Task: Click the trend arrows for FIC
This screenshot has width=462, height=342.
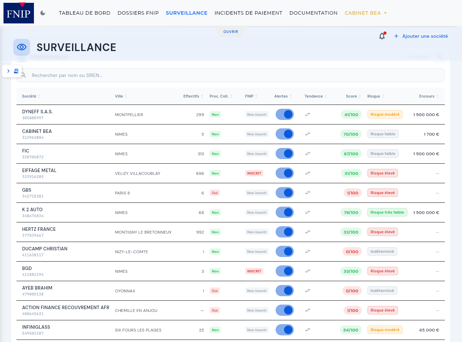Action: click(308, 154)
